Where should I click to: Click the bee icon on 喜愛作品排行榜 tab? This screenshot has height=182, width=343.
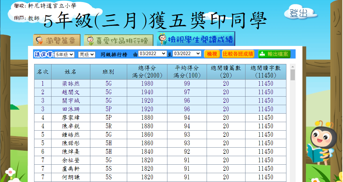[x=90, y=40]
